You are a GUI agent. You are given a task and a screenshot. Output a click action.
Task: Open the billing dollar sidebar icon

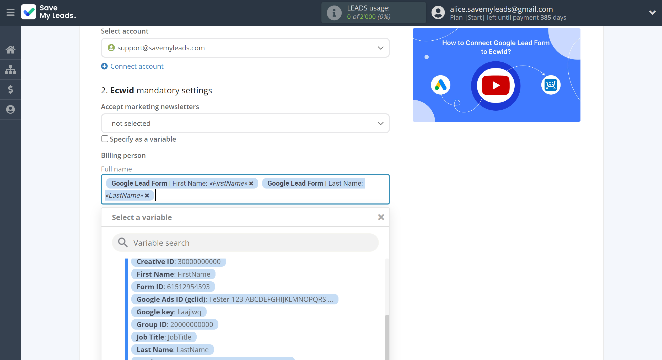point(10,89)
